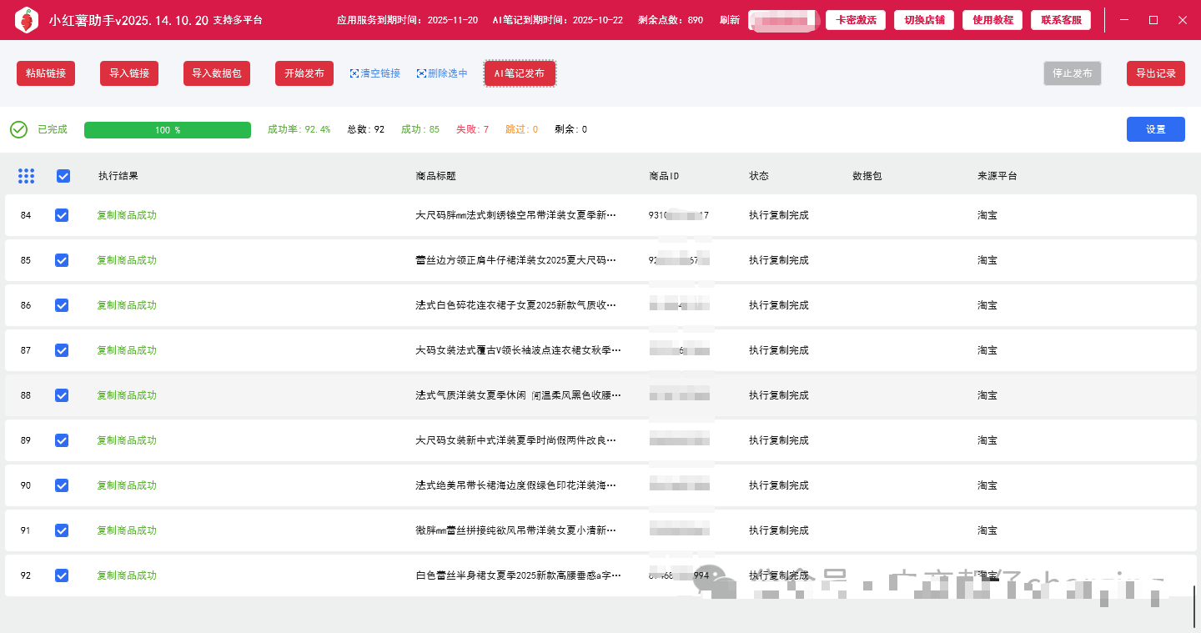Uncheck the checkbox for row 88
This screenshot has height=633, width=1201.
(x=62, y=395)
